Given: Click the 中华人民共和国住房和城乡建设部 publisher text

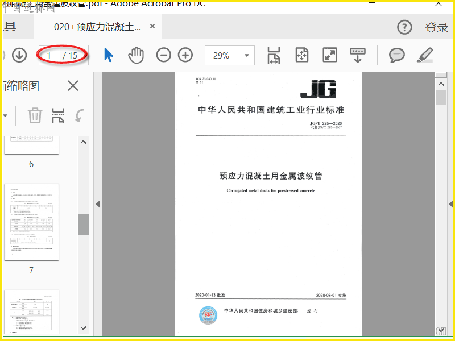Looking at the screenshot, I should tap(261, 310).
